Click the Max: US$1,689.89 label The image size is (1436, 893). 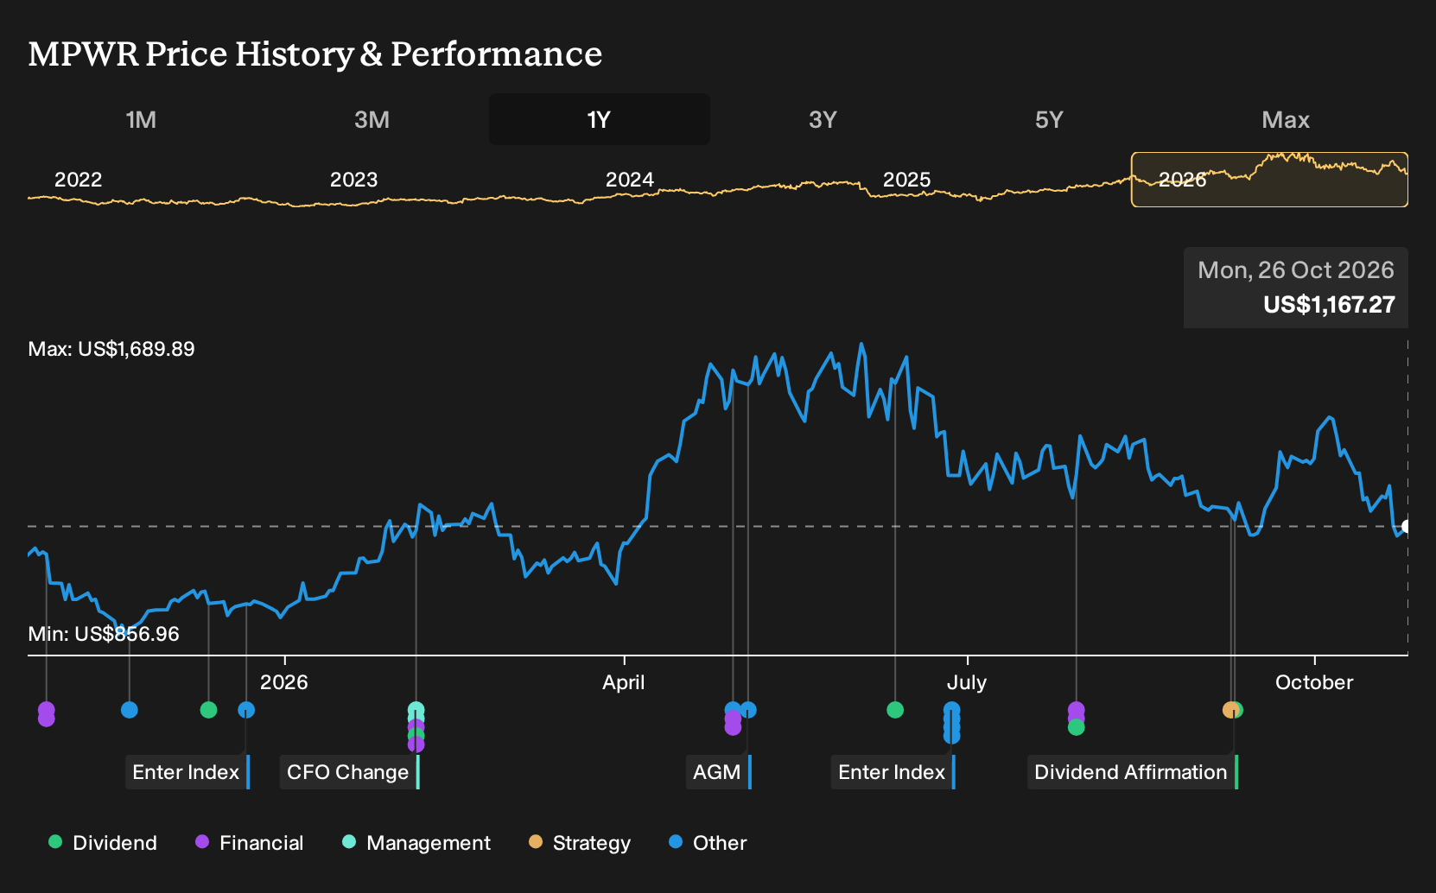click(111, 349)
